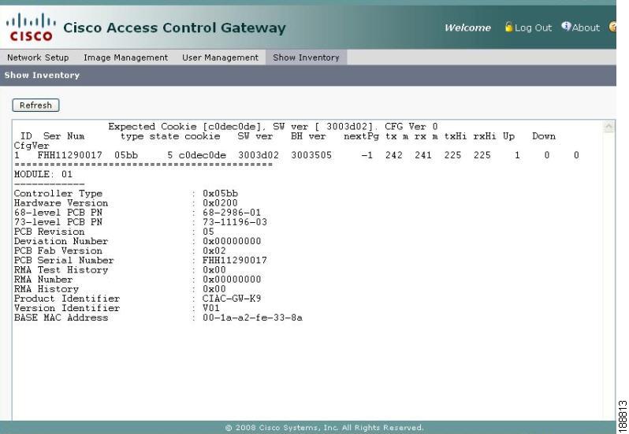
Task: Open the About link
Action: point(586,28)
